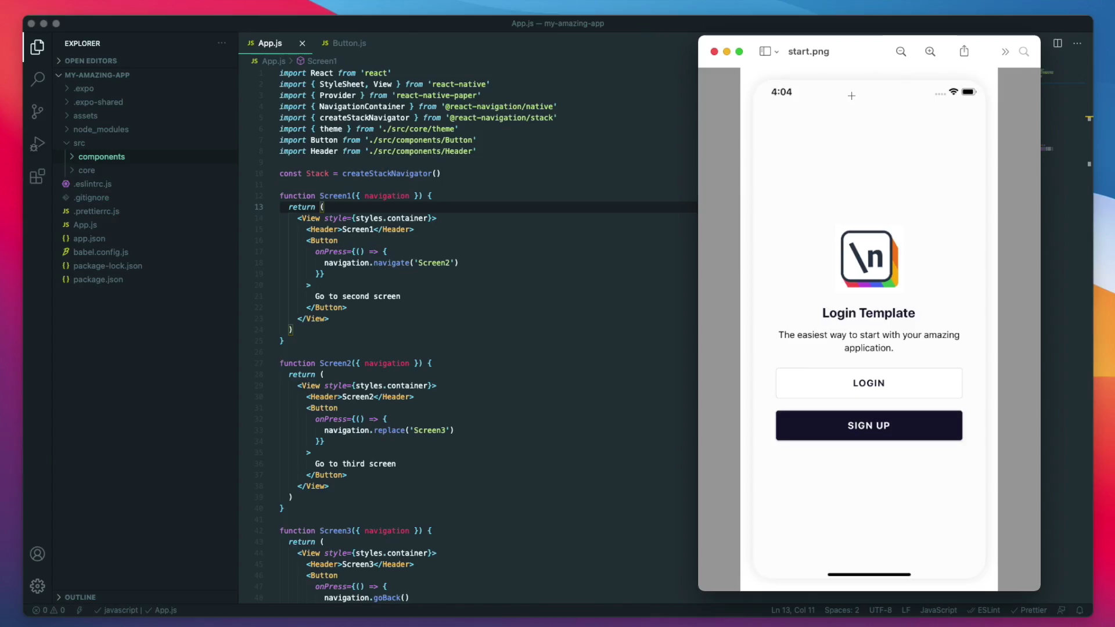1115x627 pixels.
Task: Select the App.js tab in editor
Action: pos(269,42)
